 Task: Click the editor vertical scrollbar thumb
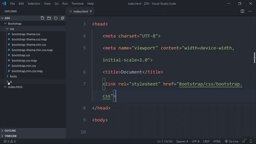pos(254,58)
